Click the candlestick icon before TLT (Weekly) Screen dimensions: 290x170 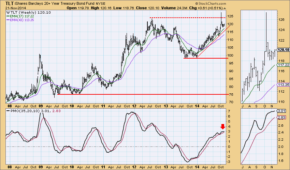tap(8, 13)
